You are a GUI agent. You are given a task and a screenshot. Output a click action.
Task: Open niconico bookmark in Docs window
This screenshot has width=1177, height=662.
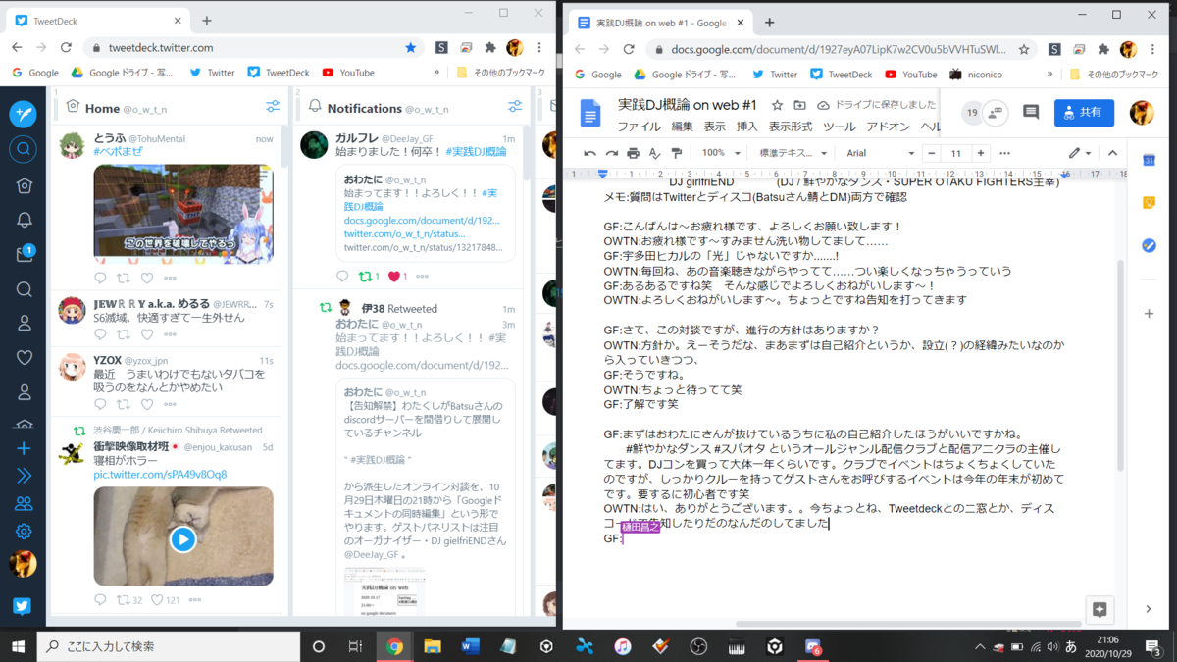pyautogui.click(x=976, y=74)
